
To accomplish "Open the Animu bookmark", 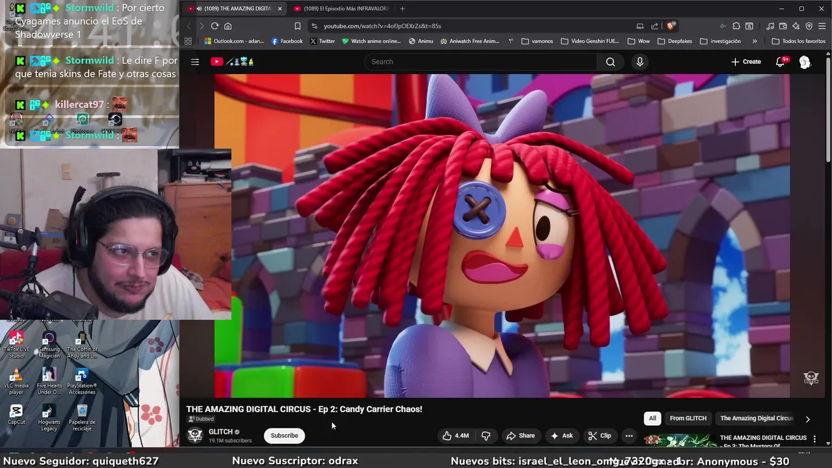I will coord(421,41).
